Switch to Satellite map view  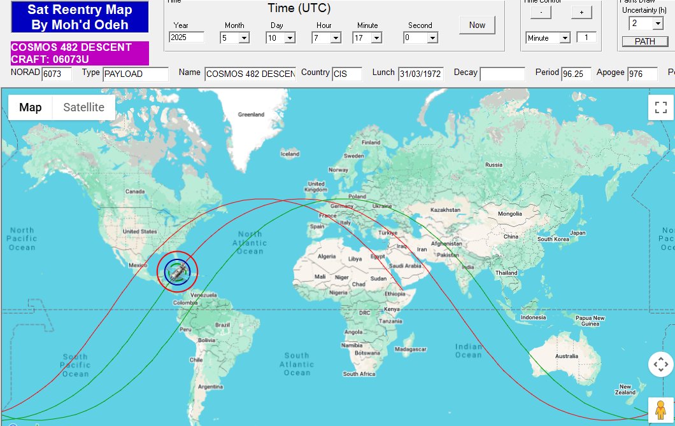pos(83,107)
